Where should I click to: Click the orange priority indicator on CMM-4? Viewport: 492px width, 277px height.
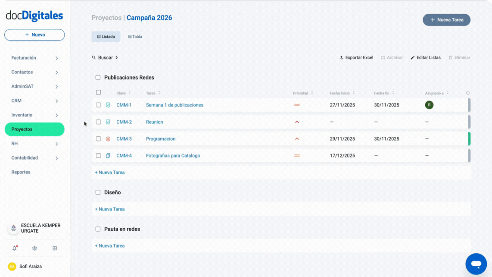(296, 155)
